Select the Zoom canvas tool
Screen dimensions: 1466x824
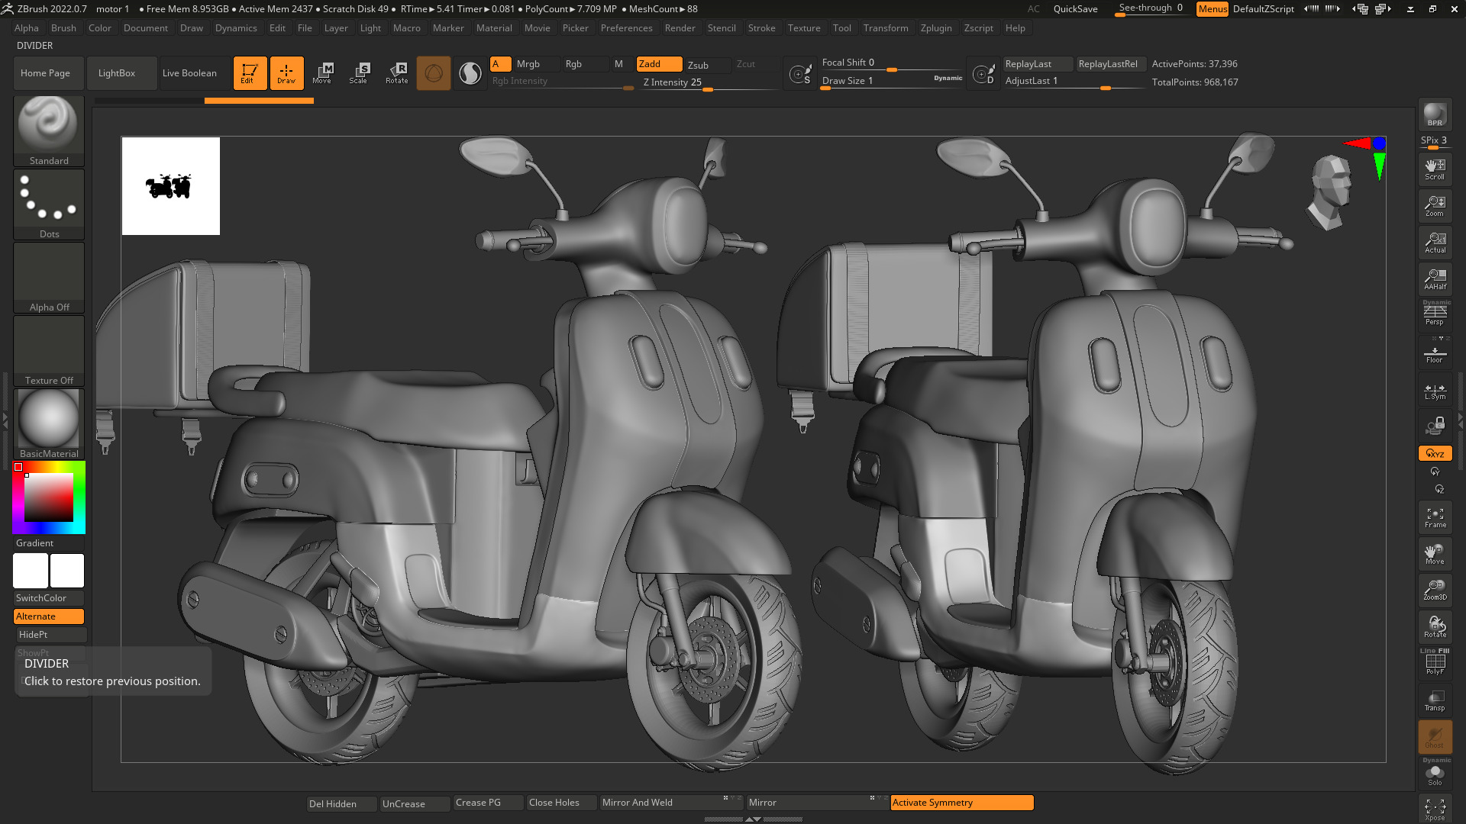point(1435,205)
